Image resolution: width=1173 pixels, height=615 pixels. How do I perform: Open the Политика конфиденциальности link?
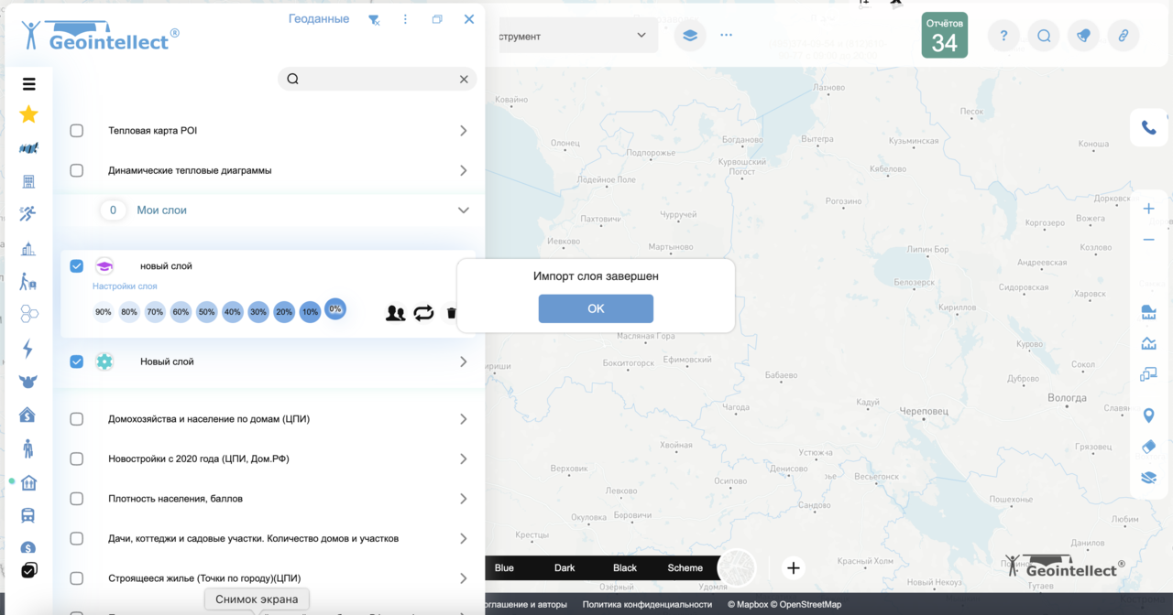coord(649,604)
